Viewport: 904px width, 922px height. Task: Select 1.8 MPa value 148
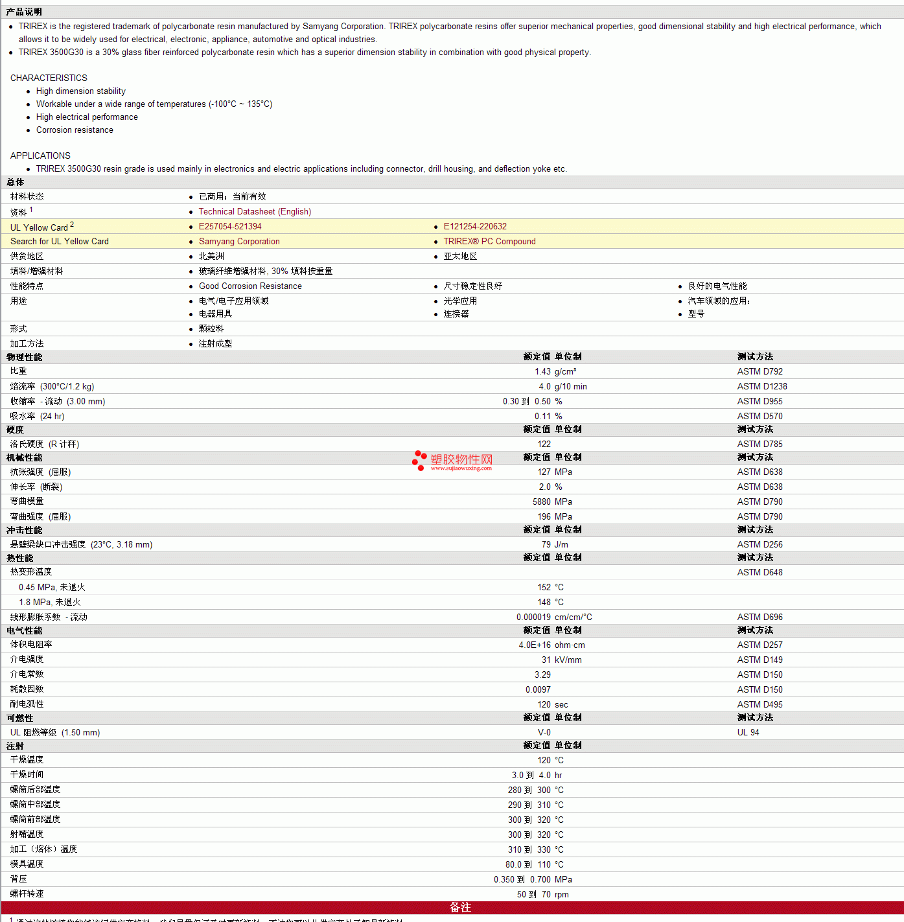click(x=544, y=603)
